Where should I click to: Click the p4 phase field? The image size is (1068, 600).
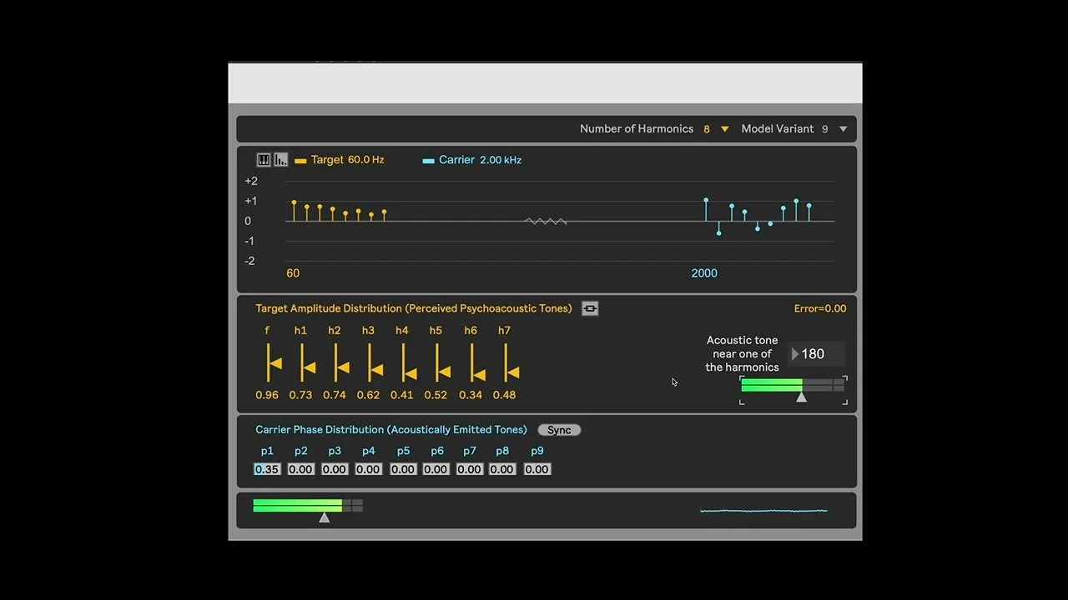[x=369, y=469]
